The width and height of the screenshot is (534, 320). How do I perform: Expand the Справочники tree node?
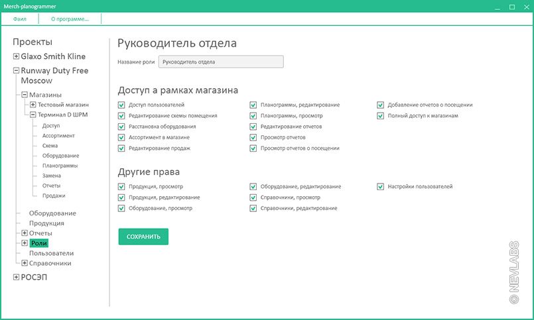(25, 263)
